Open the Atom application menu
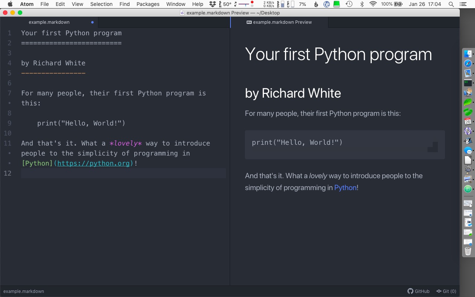This screenshot has height=297, width=475. point(27,4)
